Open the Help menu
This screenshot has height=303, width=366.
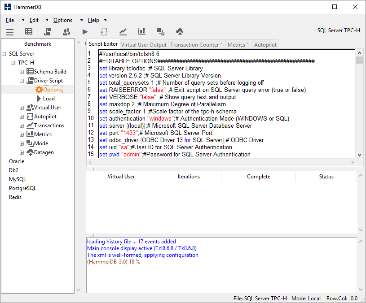point(93,20)
